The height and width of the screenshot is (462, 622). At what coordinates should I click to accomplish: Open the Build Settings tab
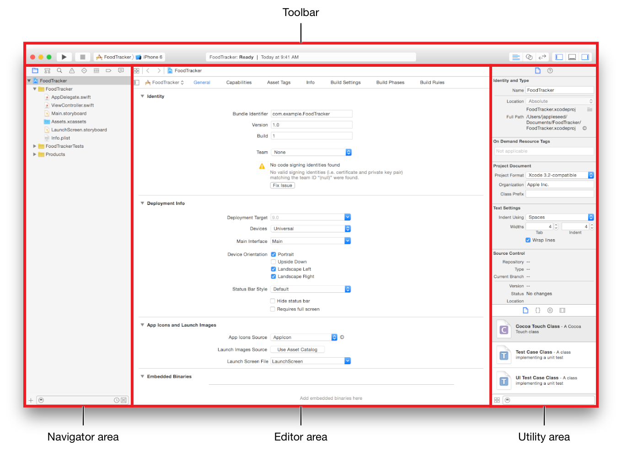(346, 82)
